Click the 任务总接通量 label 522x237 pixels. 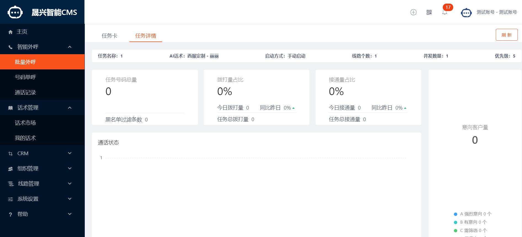tap(345, 119)
